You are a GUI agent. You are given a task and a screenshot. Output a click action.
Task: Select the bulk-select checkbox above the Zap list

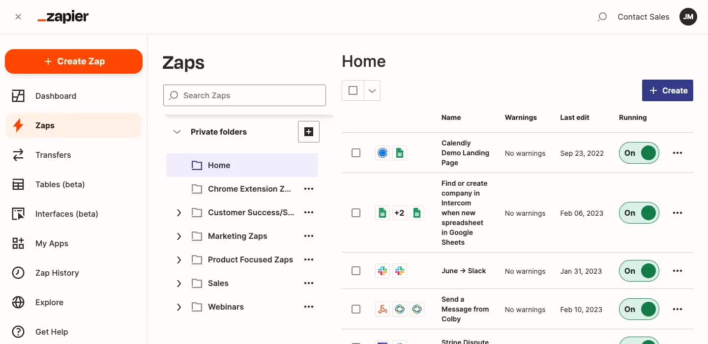coord(352,90)
